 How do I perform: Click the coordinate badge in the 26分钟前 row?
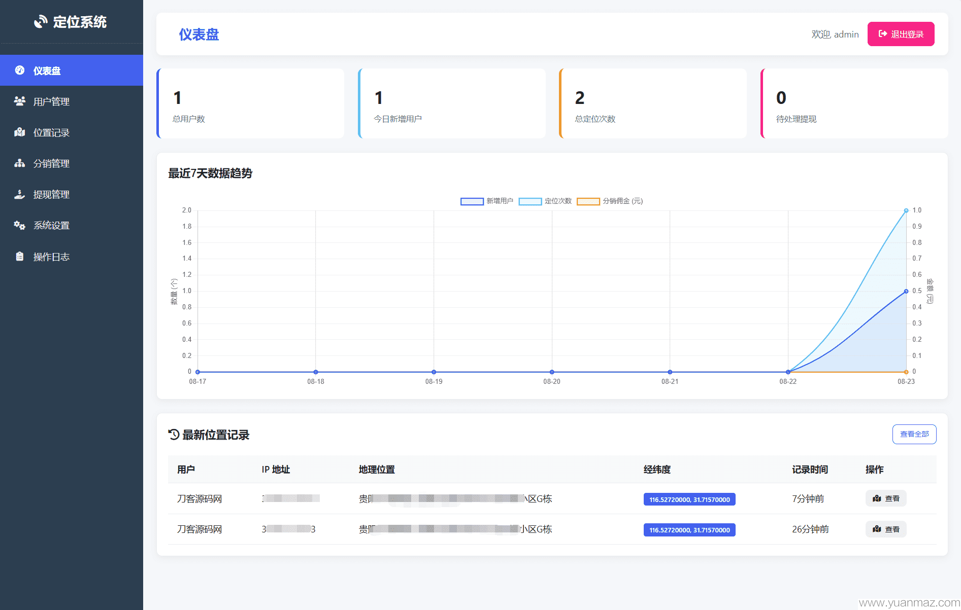pos(689,530)
